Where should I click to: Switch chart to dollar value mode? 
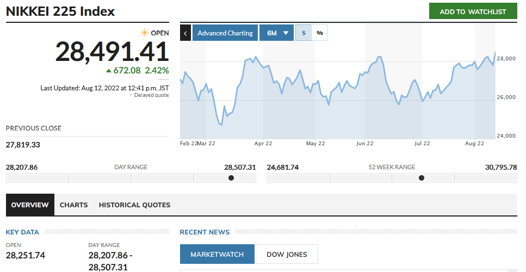click(304, 33)
